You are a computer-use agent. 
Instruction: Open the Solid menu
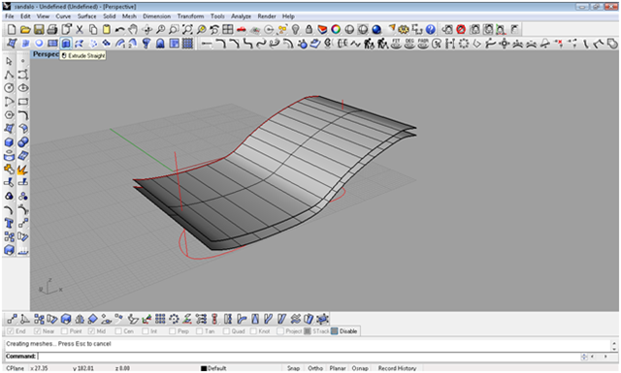[110, 16]
